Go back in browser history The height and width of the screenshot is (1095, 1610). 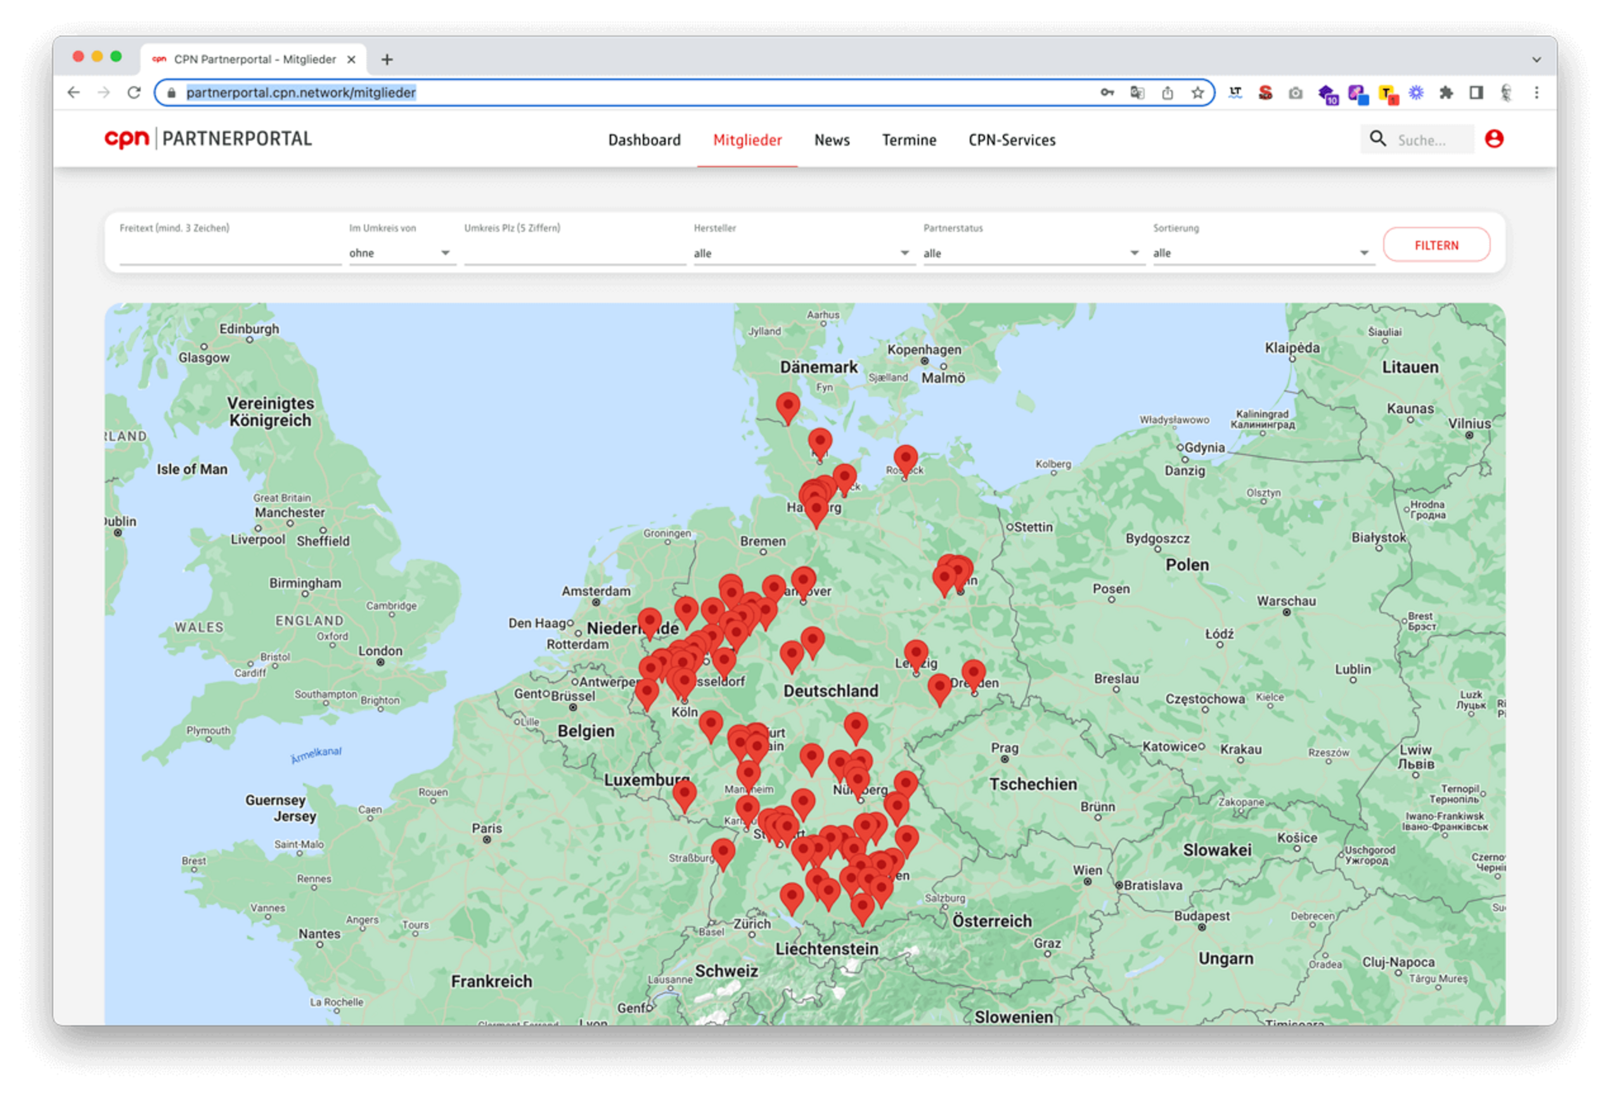coord(74,92)
